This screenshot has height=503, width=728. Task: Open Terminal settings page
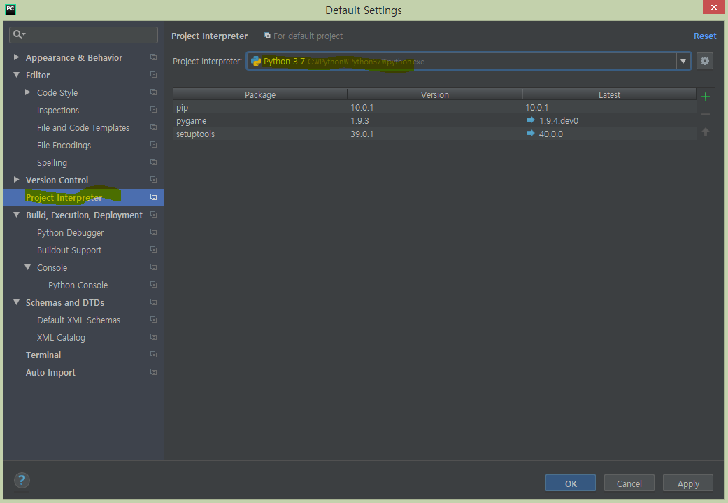point(43,355)
